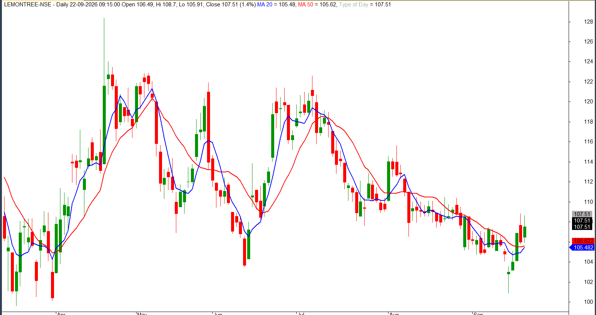Viewport: 596px width, 315px height.
Task: Click the 112 price axis label
Action: pyautogui.click(x=588, y=182)
